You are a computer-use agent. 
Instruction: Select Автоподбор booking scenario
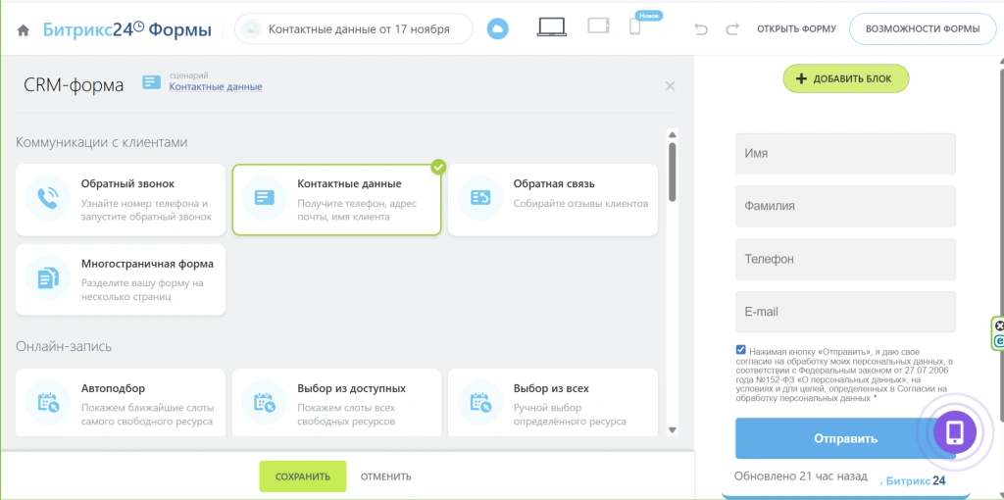pyautogui.click(x=121, y=403)
